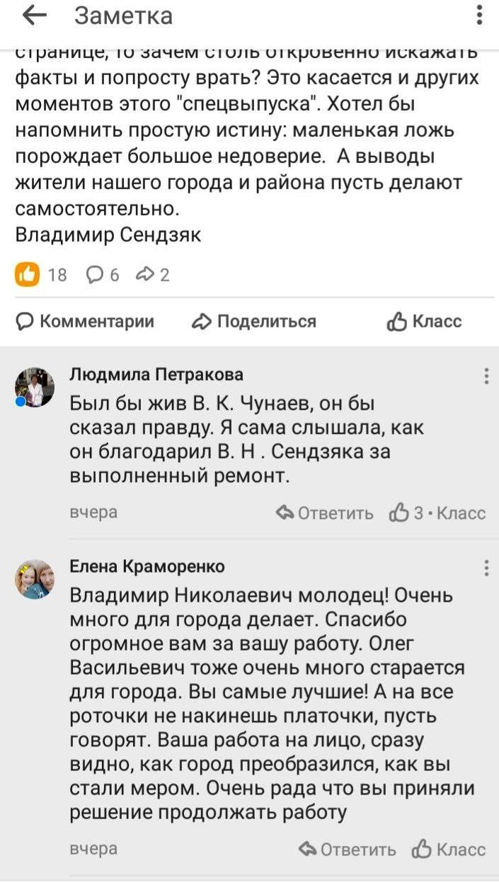499x883 pixels.
Task: Open options menu for Людмила Петракова's comment
Action: click(486, 376)
